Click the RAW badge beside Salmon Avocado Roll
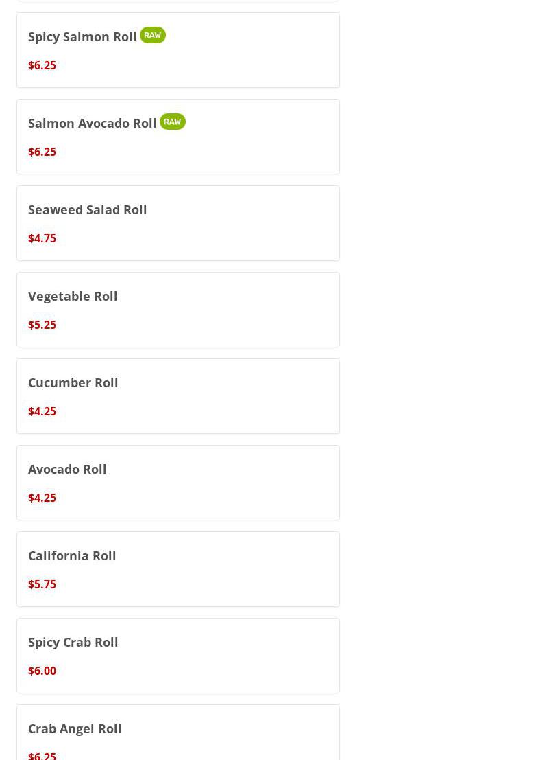Viewport: 538px width, 760px height. (x=173, y=122)
